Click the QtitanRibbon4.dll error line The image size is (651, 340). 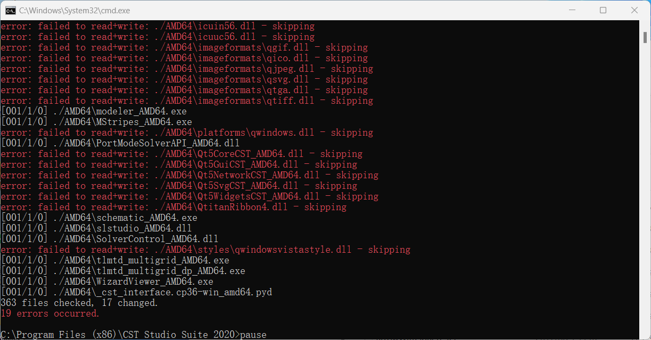(174, 207)
